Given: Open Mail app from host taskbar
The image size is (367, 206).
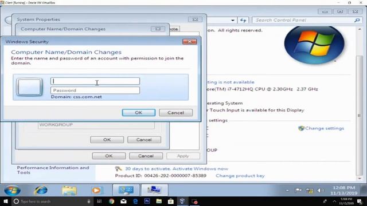Looking at the screenshot, I should (x=123, y=201).
